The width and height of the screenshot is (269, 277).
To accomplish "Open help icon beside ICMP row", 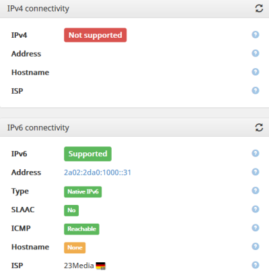I will 256,228.
